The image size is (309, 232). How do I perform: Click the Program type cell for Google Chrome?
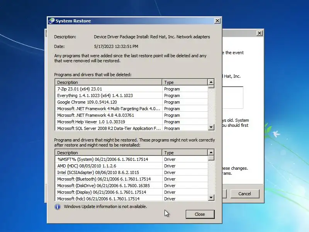(185, 102)
